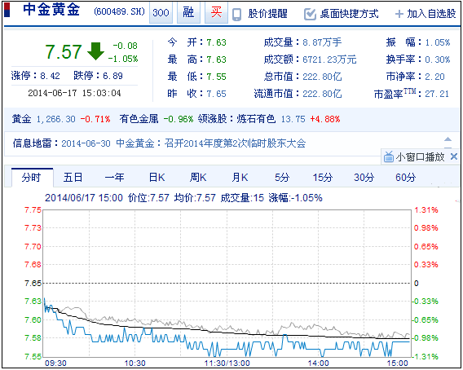Click the 11:30/13:00 time axis label

click(x=227, y=363)
